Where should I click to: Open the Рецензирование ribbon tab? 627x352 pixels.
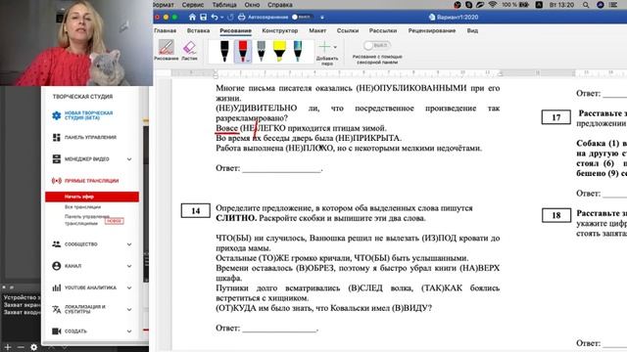432,30
